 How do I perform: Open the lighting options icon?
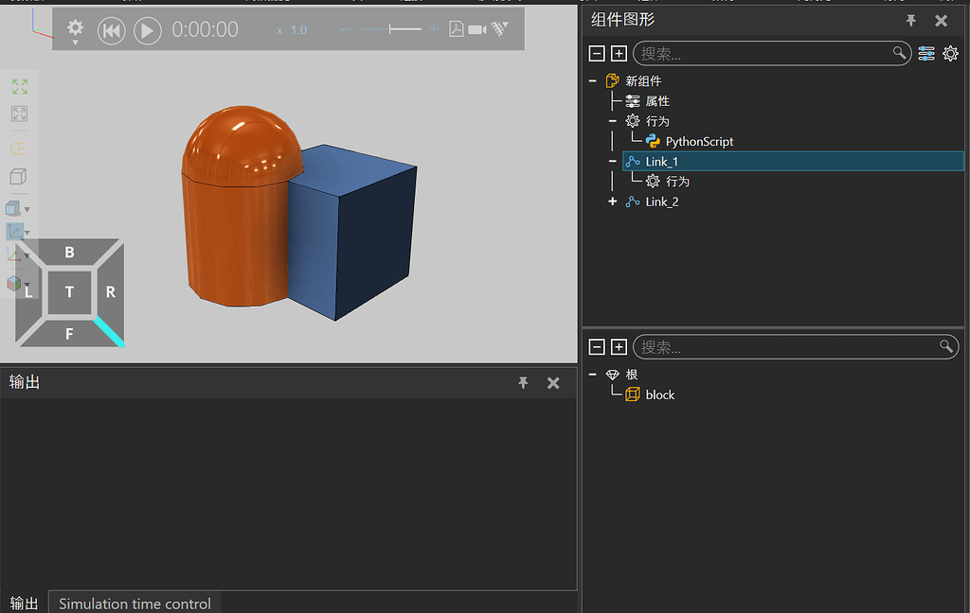point(19,149)
